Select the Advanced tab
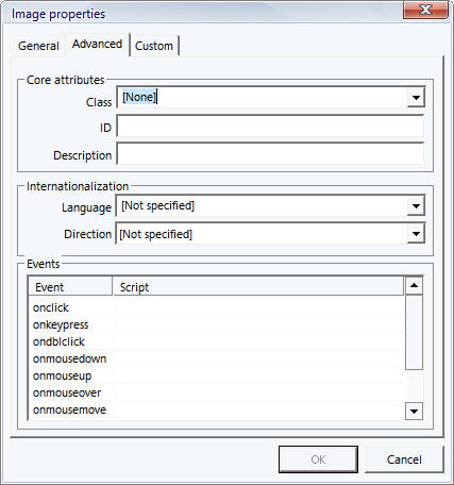The width and height of the screenshot is (454, 485). [97, 44]
